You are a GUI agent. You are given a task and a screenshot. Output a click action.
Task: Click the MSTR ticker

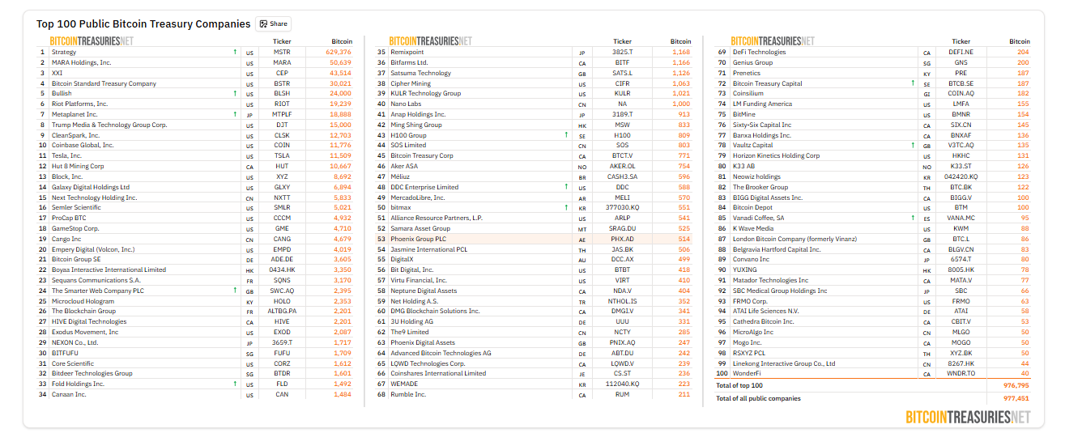click(282, 52)
